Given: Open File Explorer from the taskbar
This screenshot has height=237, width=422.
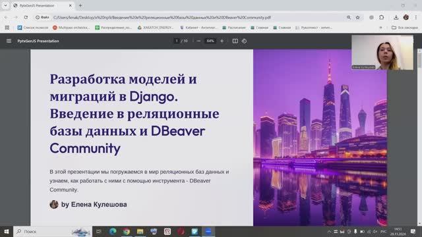Looking at the screenshot, I should 140,231.
